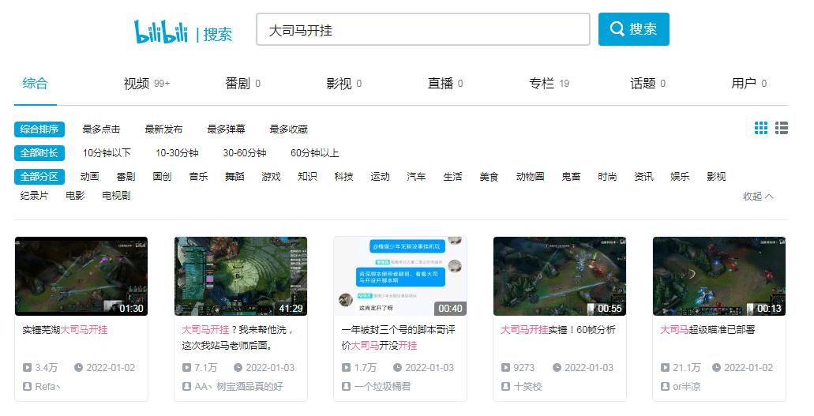Filter duration to 60分钟以上

[314, 153]
